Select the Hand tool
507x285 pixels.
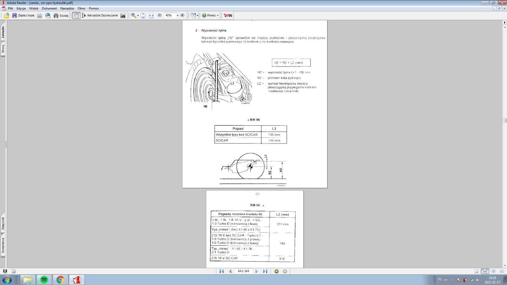(76, 15)
